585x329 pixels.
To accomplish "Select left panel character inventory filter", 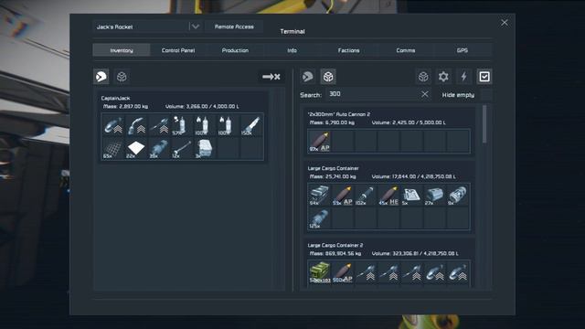I will pyautogui.click(x=101, y=77).
